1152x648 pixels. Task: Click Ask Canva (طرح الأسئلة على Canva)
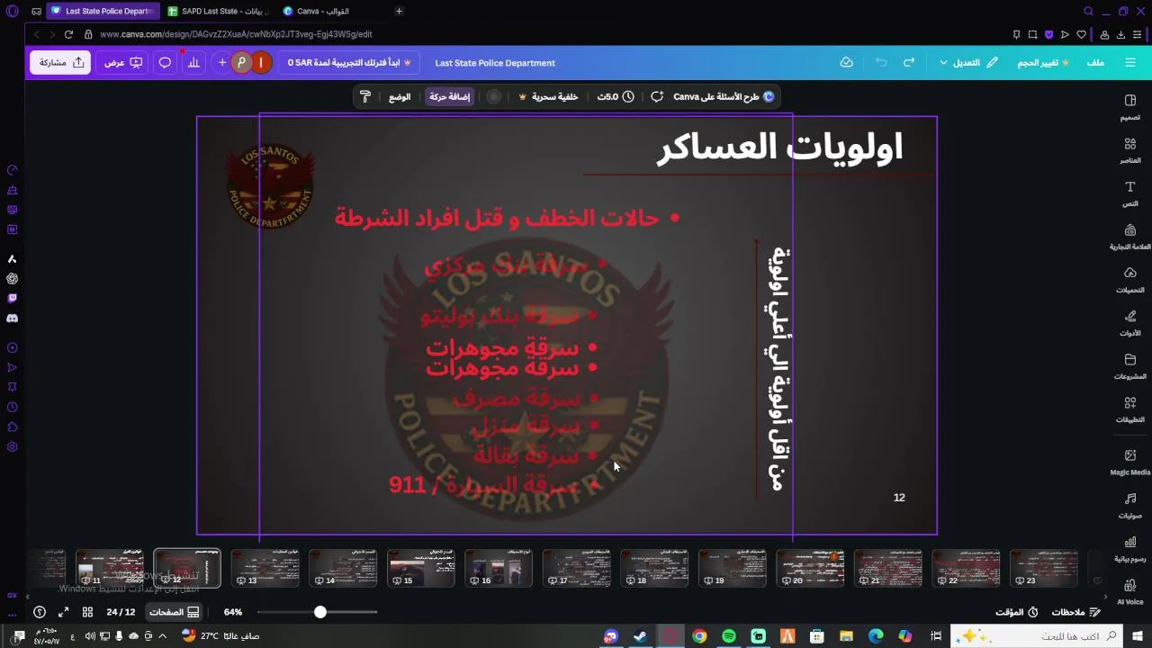click(x=724, y=96)
